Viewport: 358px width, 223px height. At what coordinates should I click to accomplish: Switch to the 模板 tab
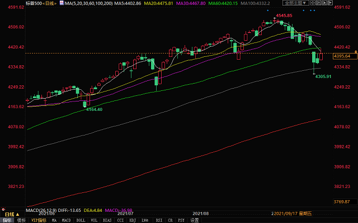click(21, 220)
